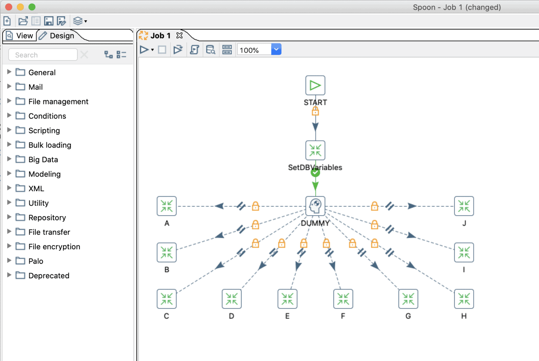
Task: Click inside the Search field
Action: (43, 55)
